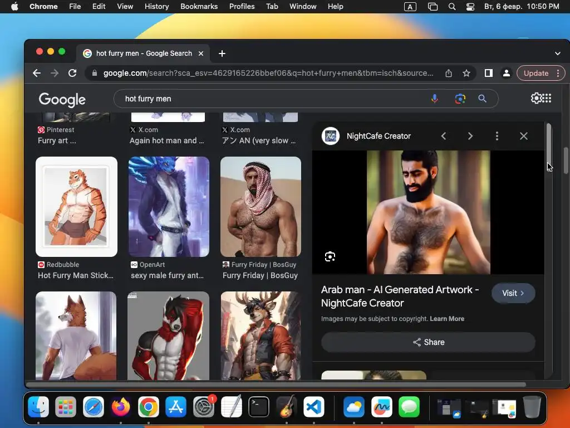Click the 'Again hot man and ...' caption

click(167, 140)
